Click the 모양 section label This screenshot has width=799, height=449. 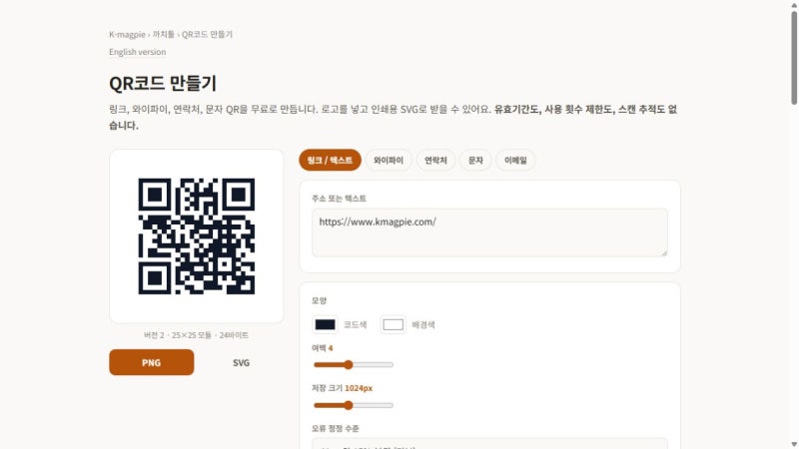319,300
